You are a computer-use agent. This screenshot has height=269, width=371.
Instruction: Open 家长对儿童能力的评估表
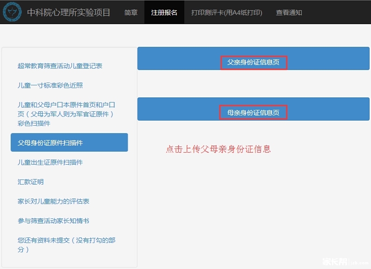pos(53,201)
